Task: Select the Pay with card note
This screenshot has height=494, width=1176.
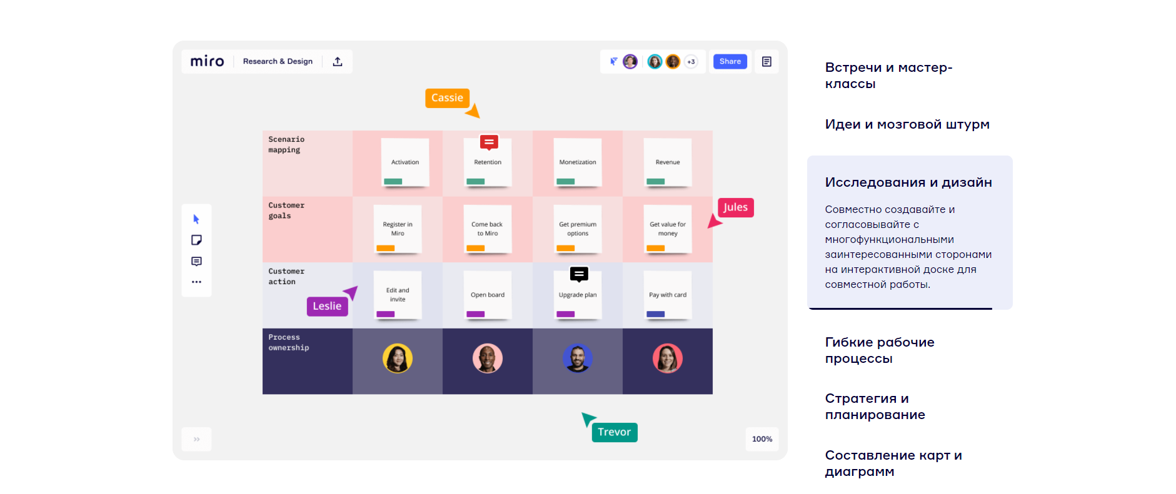Action: (668, 295)
